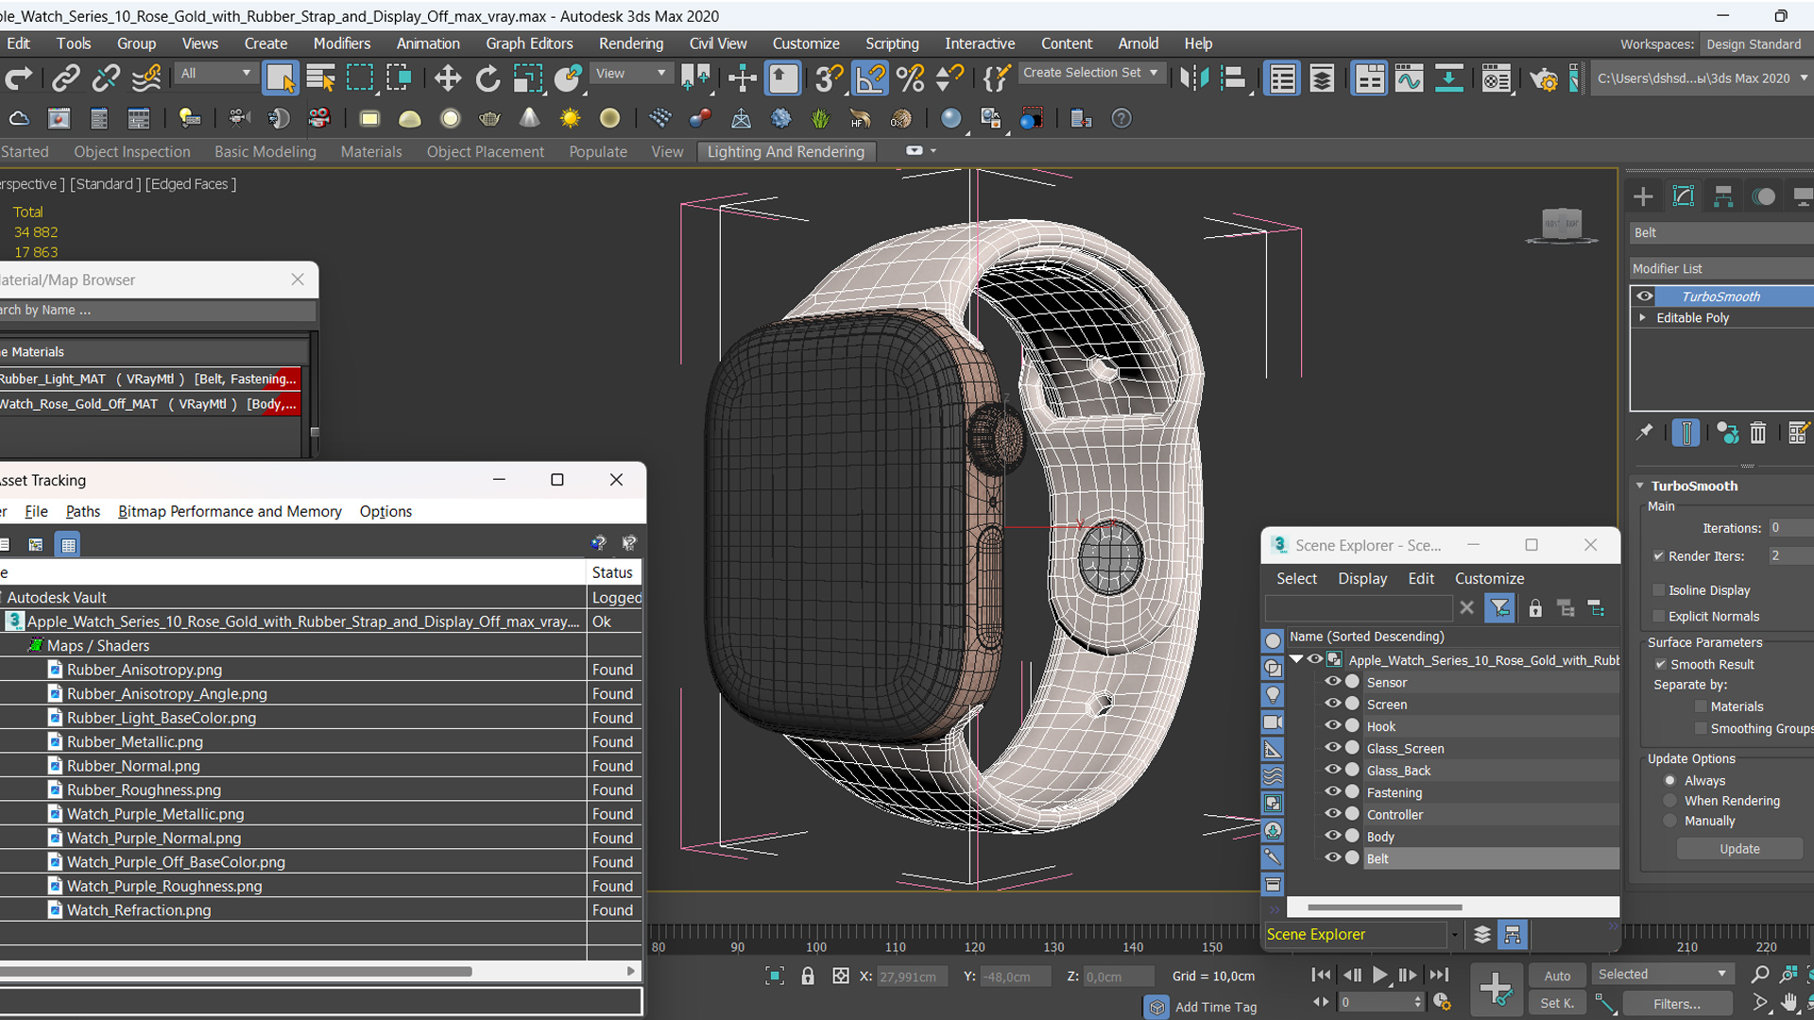The height and width of the screenshot is (1020, 1814).
Task: Click the TurboSmooth Update button
Action: point(1739,849)
